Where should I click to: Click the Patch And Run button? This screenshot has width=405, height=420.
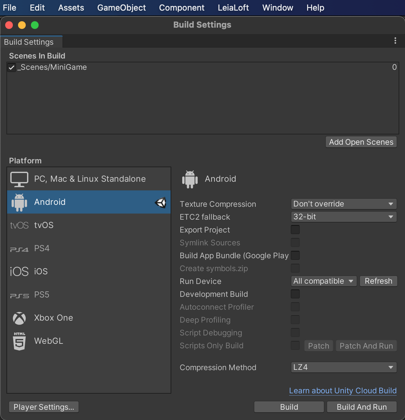tap(366, 346)
